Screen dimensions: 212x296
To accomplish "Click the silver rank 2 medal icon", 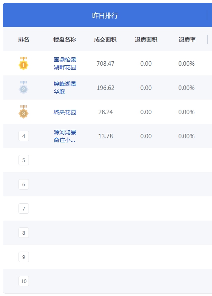I will point(23,88).
